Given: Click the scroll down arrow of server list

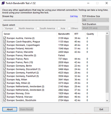Looking at the screenshot, I should (107, 101).
